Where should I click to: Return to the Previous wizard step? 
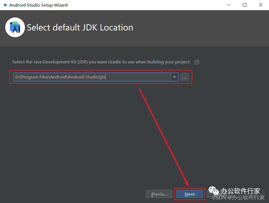tap(159, 194)
